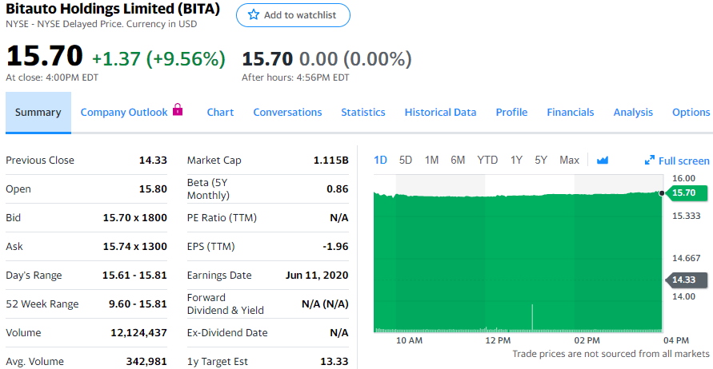Set chart range to YTD
713x369 pixels.
tap(487, 161)
